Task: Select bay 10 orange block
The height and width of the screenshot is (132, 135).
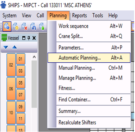Action: click(x=11, y=112)
